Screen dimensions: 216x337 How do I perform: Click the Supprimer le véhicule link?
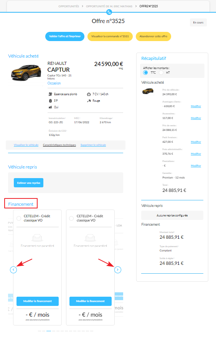tap(93, 145)
